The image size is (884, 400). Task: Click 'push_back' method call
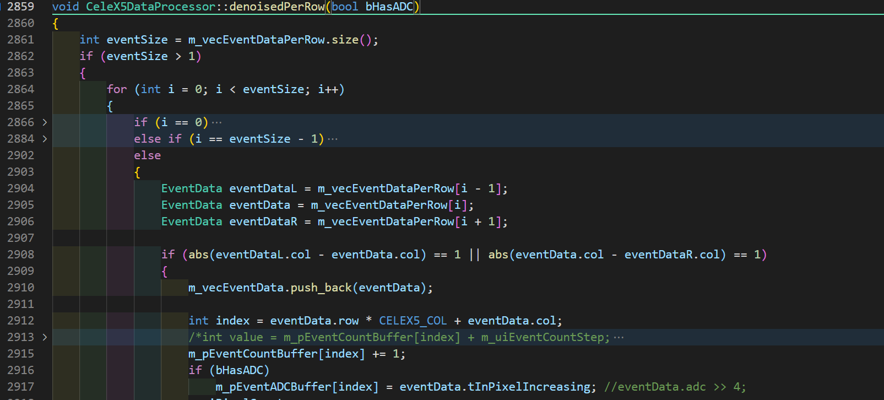[x=321, y=288]
